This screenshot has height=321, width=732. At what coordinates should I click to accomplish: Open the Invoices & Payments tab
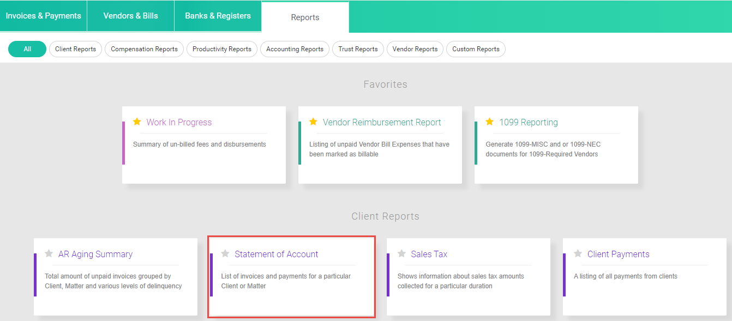[44, 16]
